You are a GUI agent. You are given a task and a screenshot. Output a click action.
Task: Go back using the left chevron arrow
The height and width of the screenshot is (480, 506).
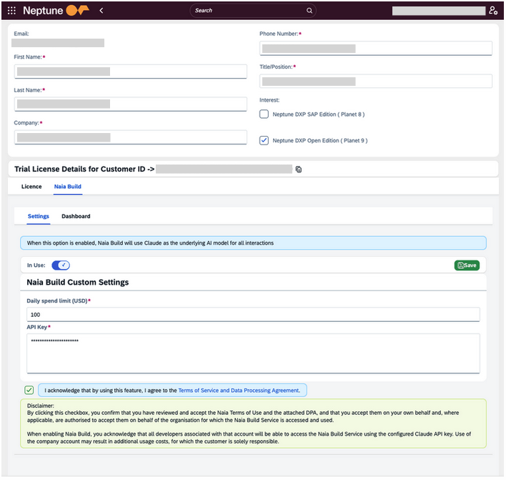[101, 11]
